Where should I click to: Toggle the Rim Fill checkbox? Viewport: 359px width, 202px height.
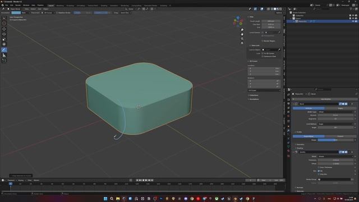click(319, 171)
